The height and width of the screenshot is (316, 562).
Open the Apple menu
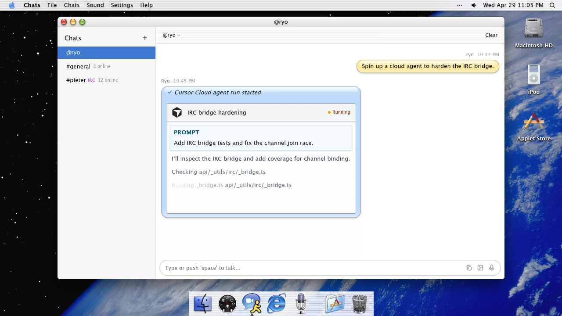[12, 5]
